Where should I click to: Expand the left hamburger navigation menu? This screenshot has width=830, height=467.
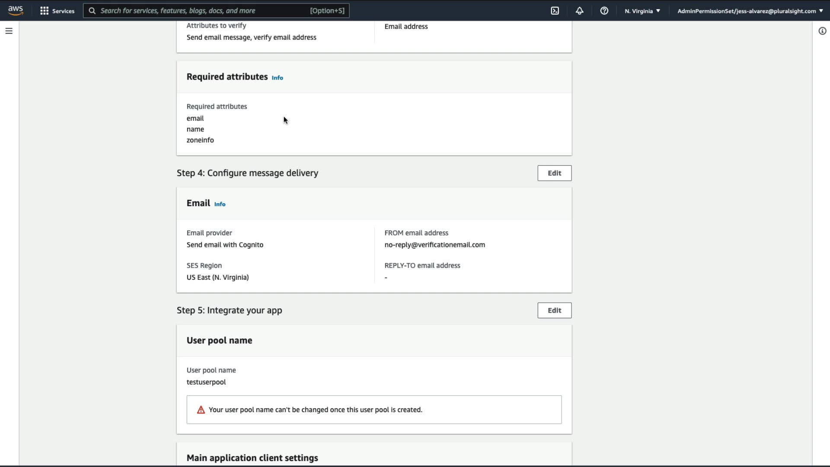[9, 31]
